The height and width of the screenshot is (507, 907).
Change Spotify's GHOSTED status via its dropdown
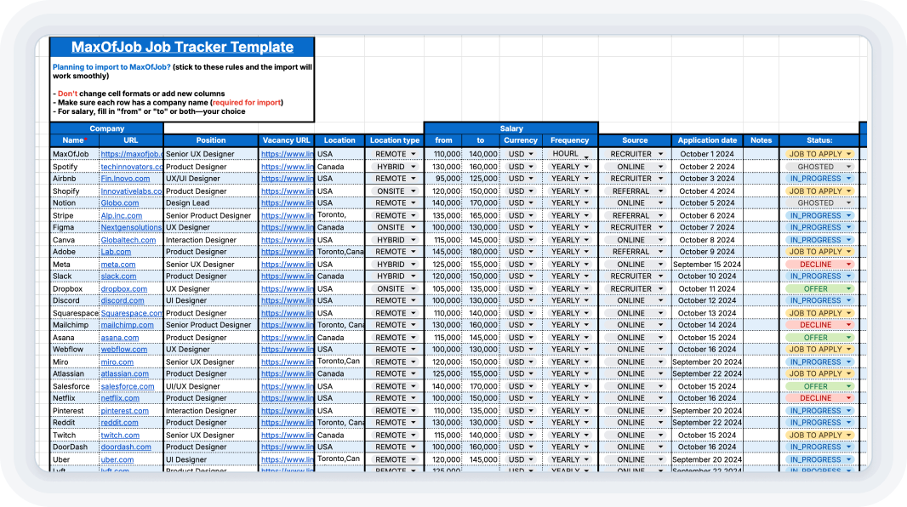tap(819, 166)
